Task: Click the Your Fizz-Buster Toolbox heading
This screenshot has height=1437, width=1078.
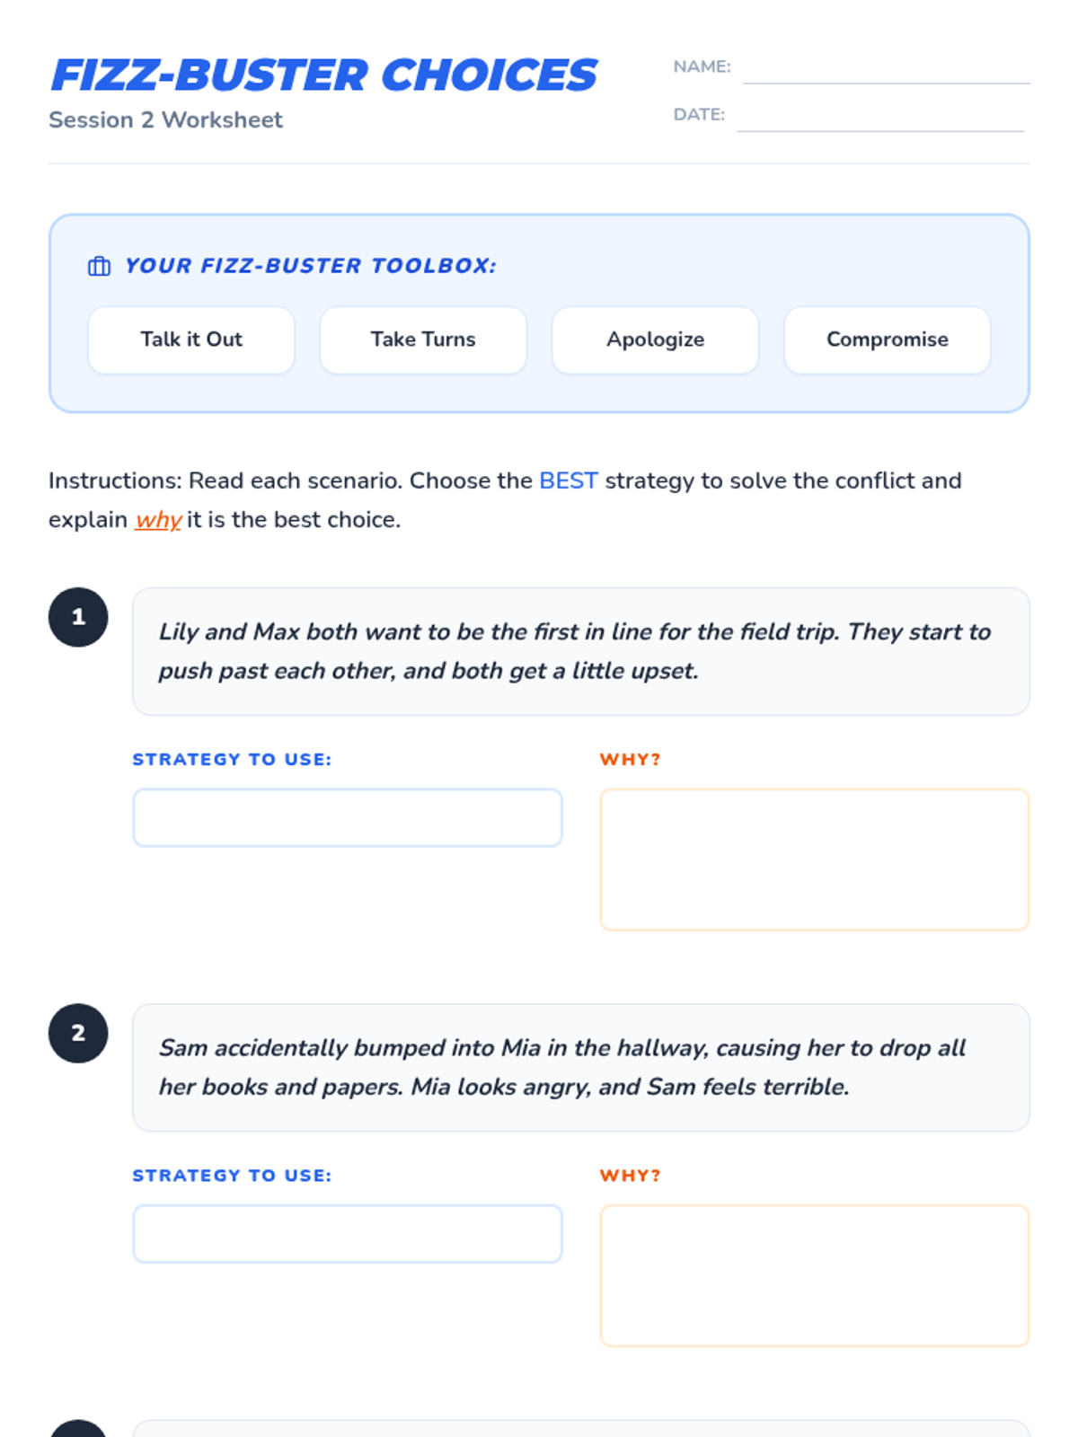Action: pos(310,266)
